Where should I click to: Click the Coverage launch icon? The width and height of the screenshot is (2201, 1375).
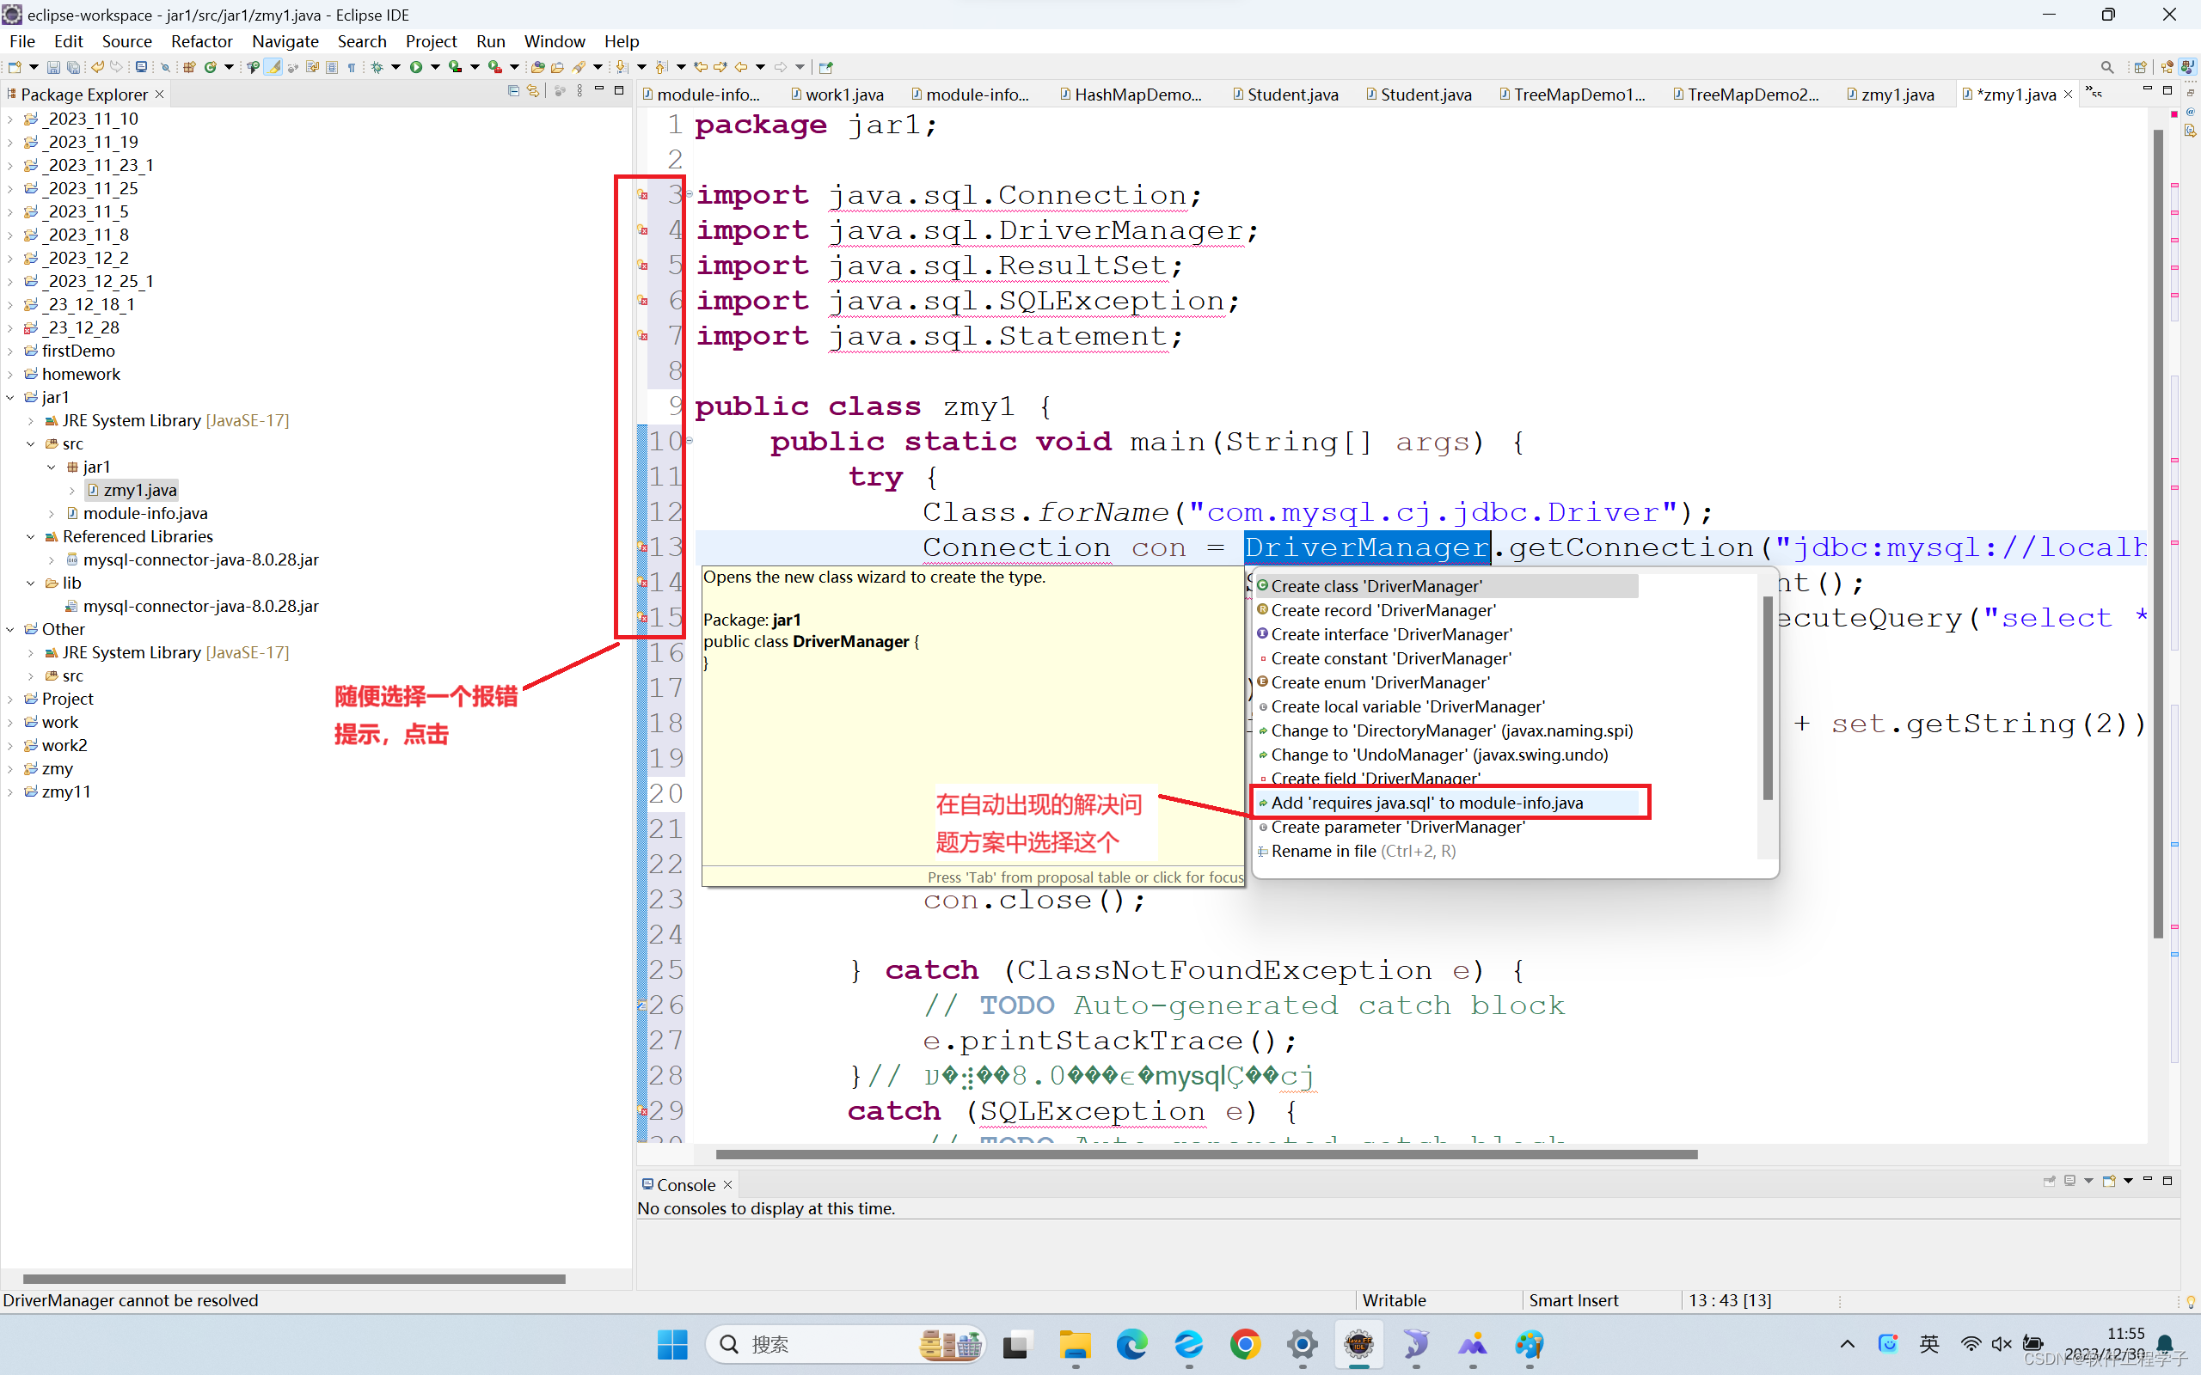point(455,65)
